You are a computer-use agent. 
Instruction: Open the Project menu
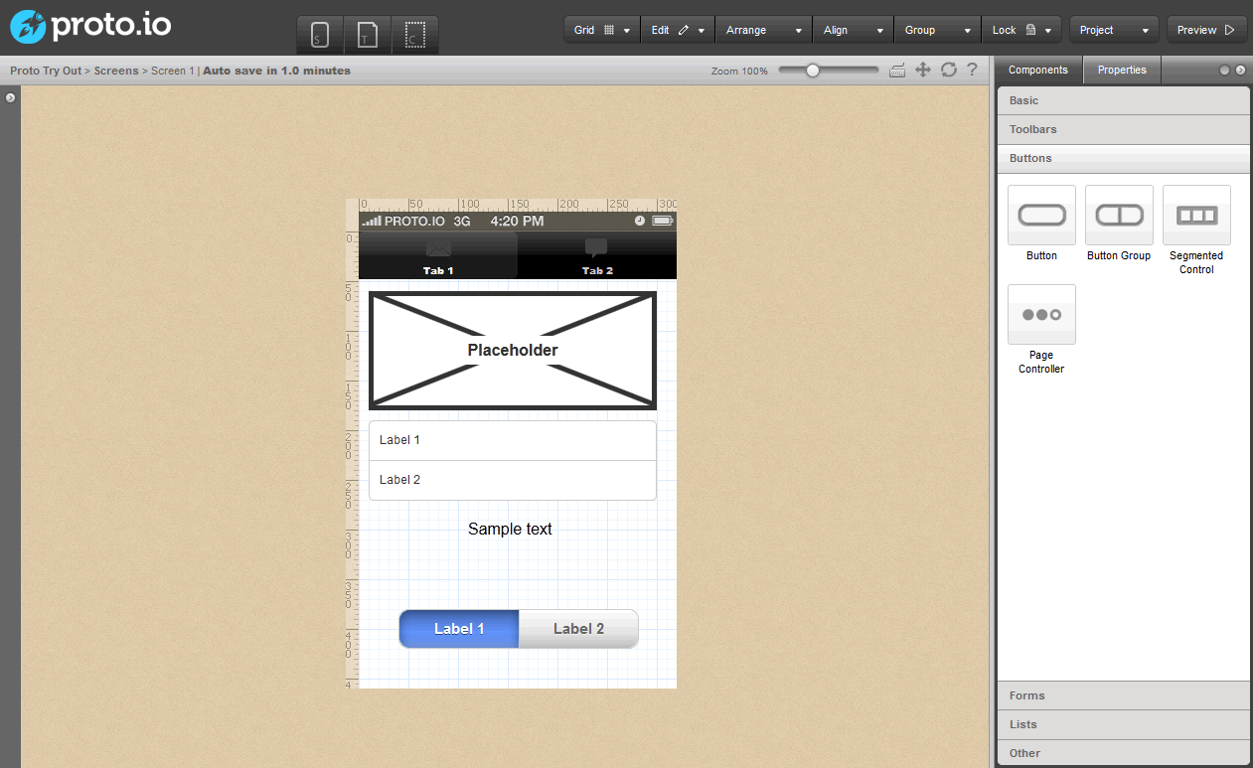click(1114, 30)
